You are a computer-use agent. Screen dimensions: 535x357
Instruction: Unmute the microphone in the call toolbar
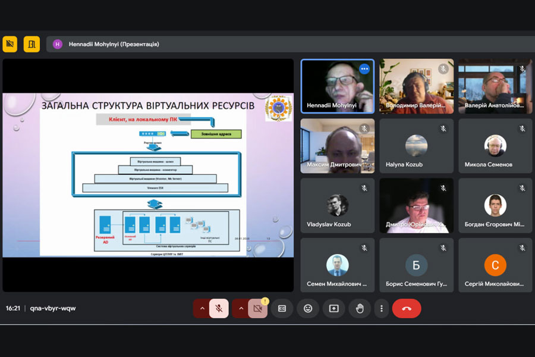click(219, 308)
